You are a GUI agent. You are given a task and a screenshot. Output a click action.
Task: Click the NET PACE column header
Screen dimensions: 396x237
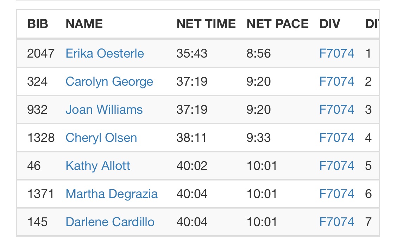tap(277, 24)
